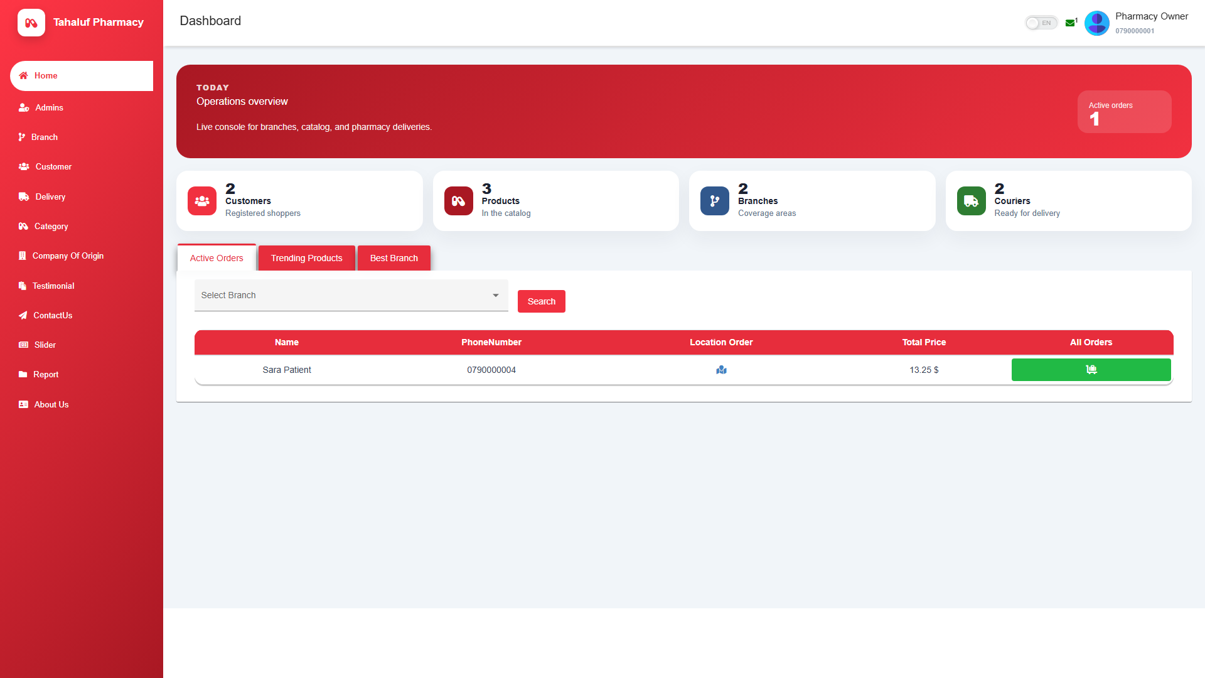
Task: Click the Pharmacy Owner avatar picture
Action: tap(1096, 23)
